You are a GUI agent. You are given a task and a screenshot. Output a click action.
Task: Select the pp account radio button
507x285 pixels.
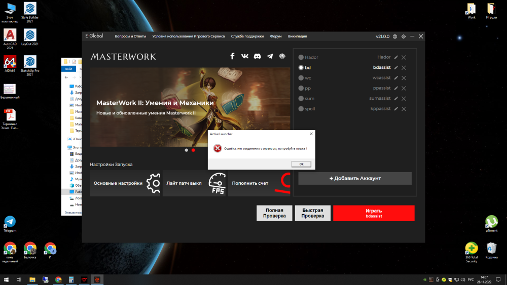pos(301,88)
